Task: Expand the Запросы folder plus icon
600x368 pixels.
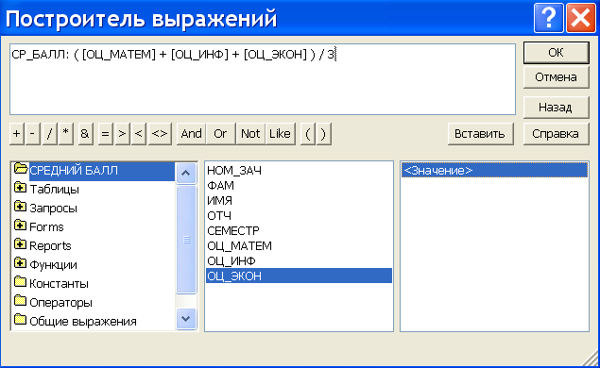Action: (20, 207)
